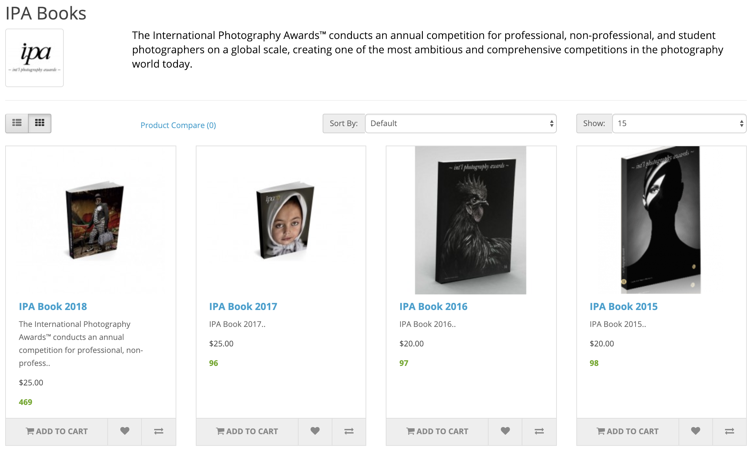Compare the IPA Book 2015 product
This screenshot has width=752, height=453.
coord(730,431)
